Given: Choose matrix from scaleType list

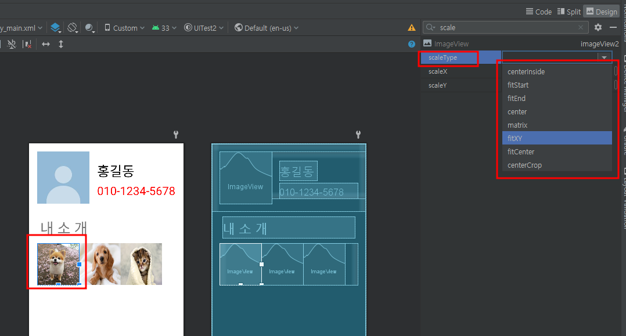Looking at the screenshot, I should tap(557, 125).
